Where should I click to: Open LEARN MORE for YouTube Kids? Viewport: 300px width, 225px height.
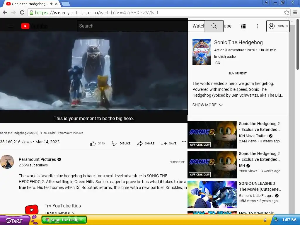click(59, 213)
